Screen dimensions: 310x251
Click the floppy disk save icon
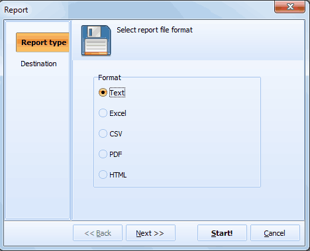(96, 40)
